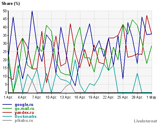Click the gray pikabu.ru line swatch
Screen dimensions: 159x124
tap(7, 120)
